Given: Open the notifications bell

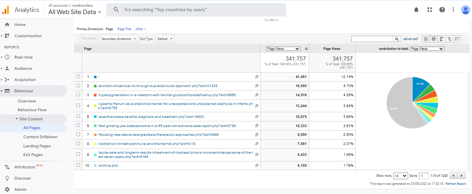Looking at the screenshot, I should pyautogui.click(x=416, y=10).
